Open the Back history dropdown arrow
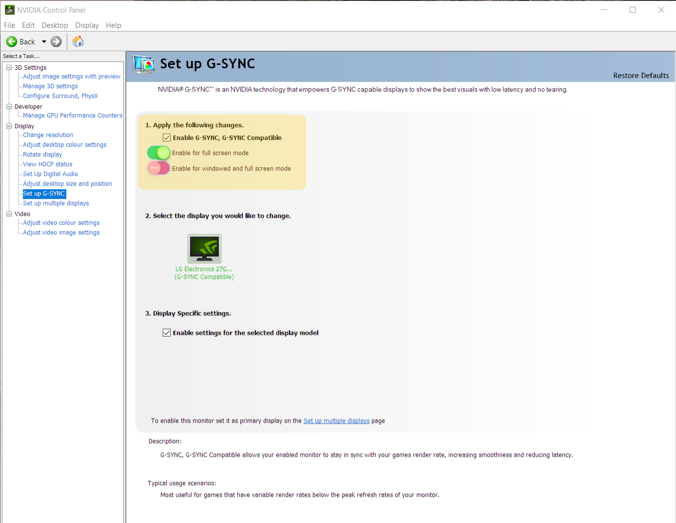The width and height of the screenshot is (676, 523). point(44,42)
